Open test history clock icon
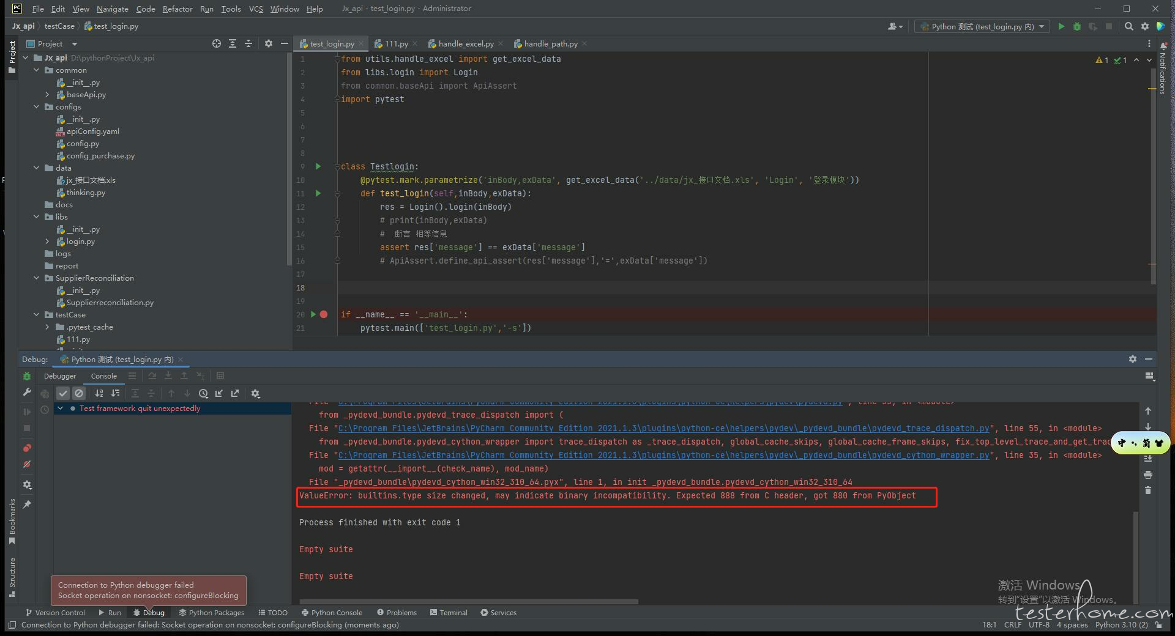This screenshot has height=636, width=1175. [203, 393]
